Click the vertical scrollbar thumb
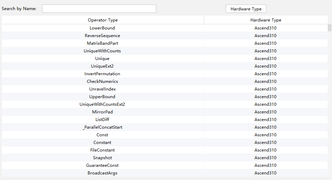Viewport: 332px width, 180px height. coord(330,28)
